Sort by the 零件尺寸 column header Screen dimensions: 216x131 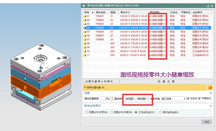pyautogui.click(x=134, y=12)
